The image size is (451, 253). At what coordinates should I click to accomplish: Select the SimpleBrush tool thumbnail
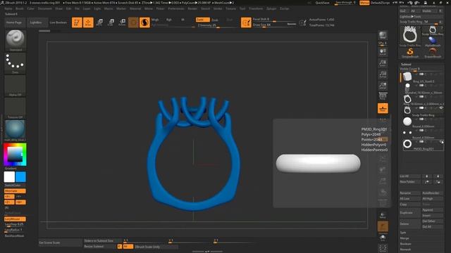[x=410, y=53]
